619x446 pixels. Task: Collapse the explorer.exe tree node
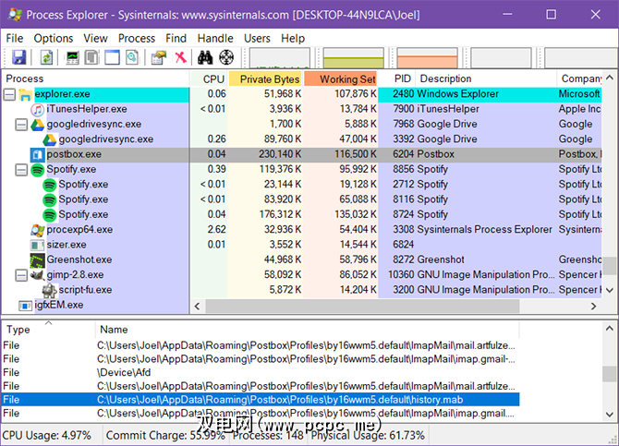[x=9, y=94]
